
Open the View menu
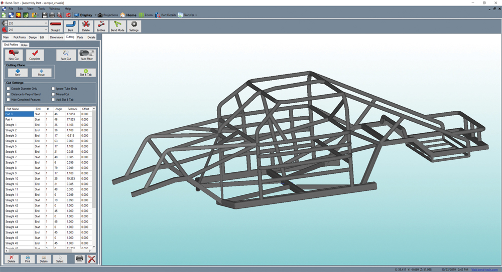[x=30, y=9]
